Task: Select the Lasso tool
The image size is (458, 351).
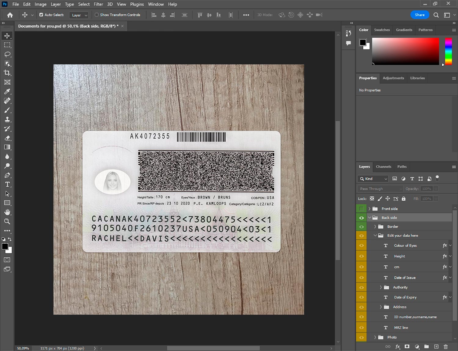Action: coord(7,54)
